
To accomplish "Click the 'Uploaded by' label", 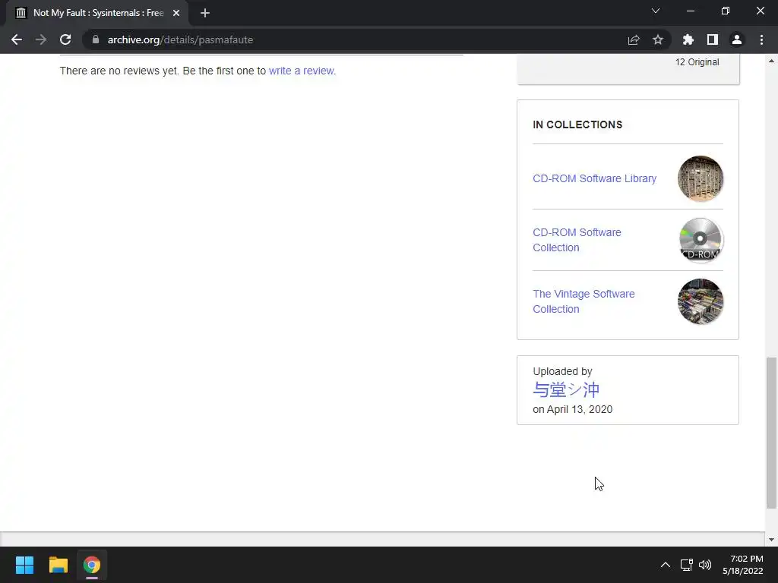I will point(563,371).
